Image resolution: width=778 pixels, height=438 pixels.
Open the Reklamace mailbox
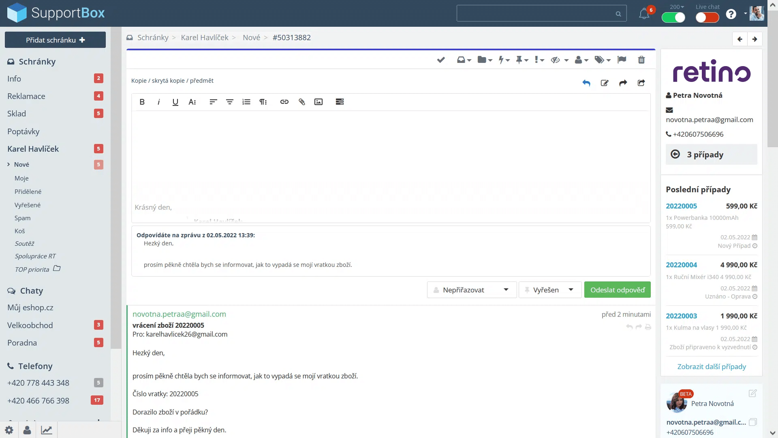(26, 96)
